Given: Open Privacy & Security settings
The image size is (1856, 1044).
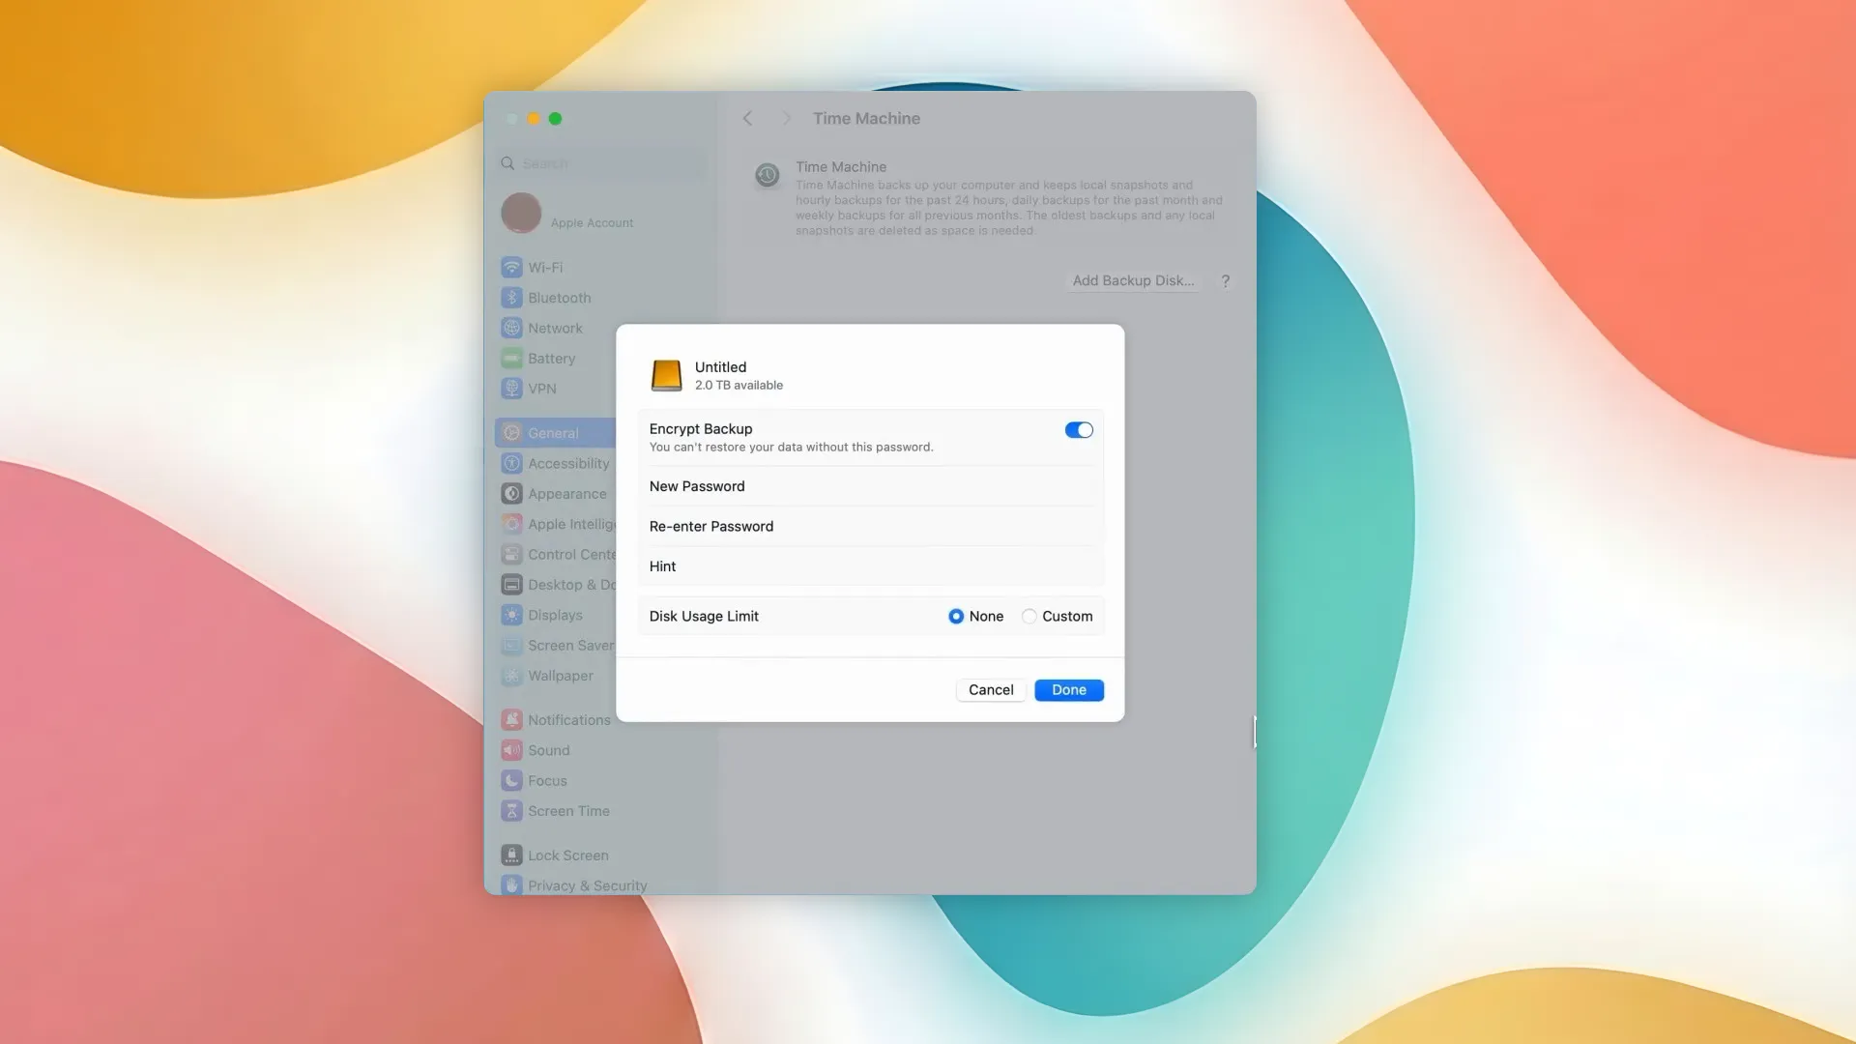Looking at the screenshot, I should [x=587, y=884].
